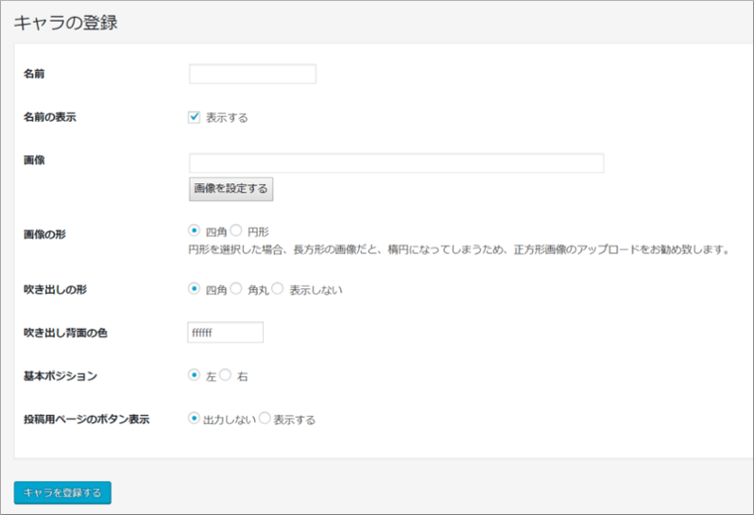Select 表示する radio for 投稿用ページのボタン表示

tap(265, 419)
